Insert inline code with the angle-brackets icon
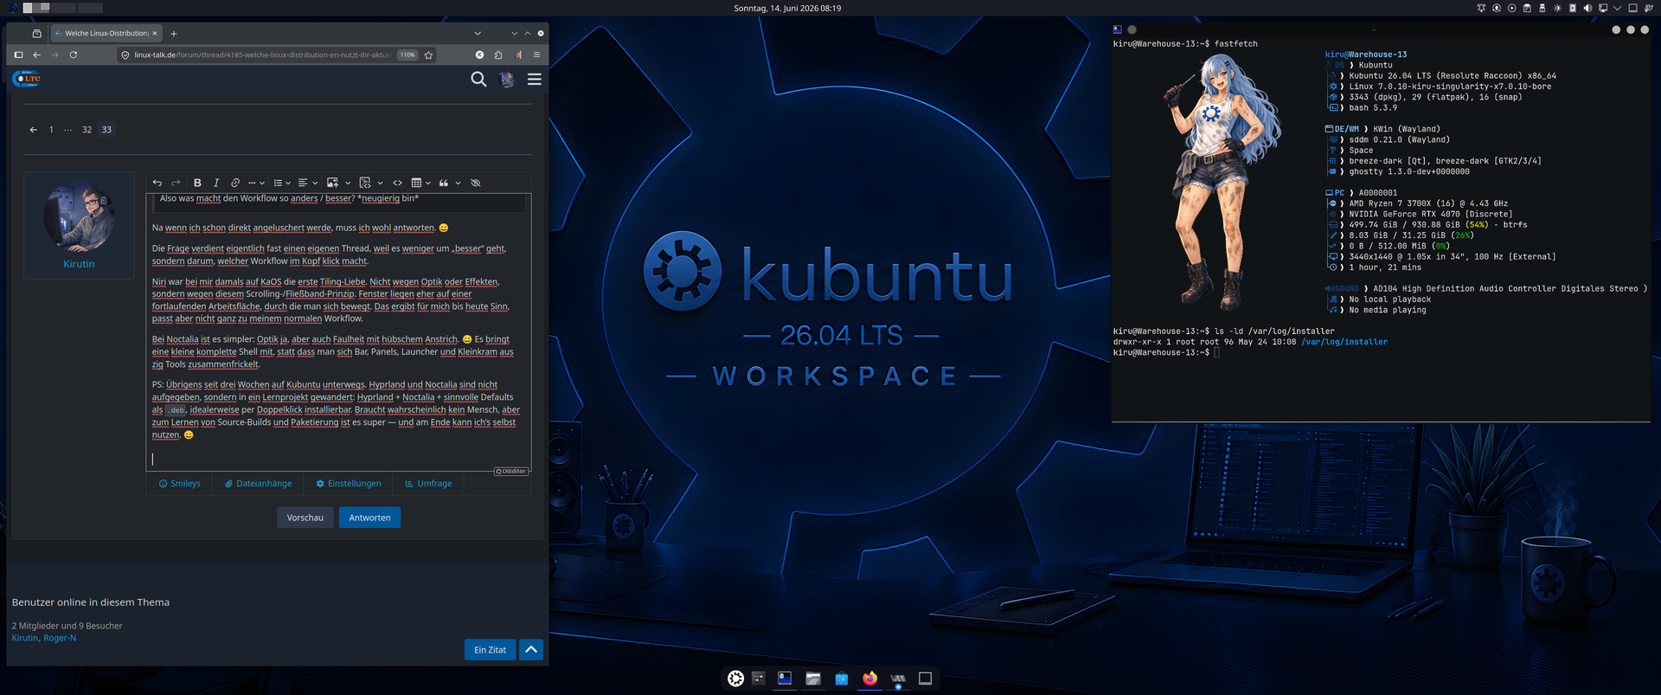This screenshot has height=695, width=1661. coord(398,183)
